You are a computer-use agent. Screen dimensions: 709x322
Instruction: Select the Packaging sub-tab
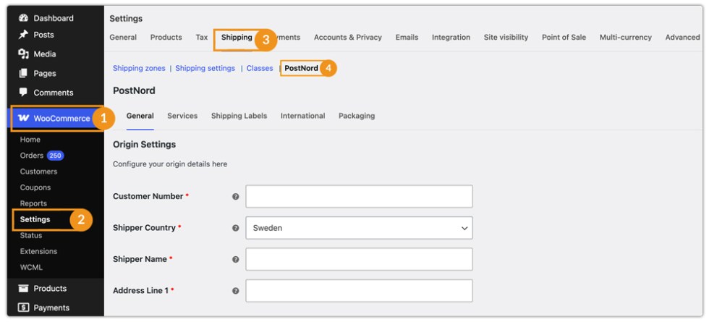click(356, 116)
